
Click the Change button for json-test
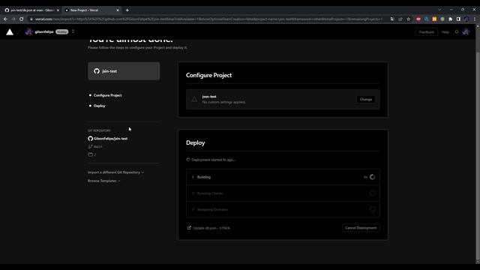[x=366, y=99]
